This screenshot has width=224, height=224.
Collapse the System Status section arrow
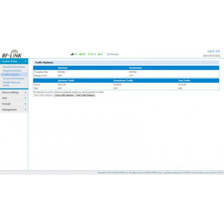click(25, 61)
